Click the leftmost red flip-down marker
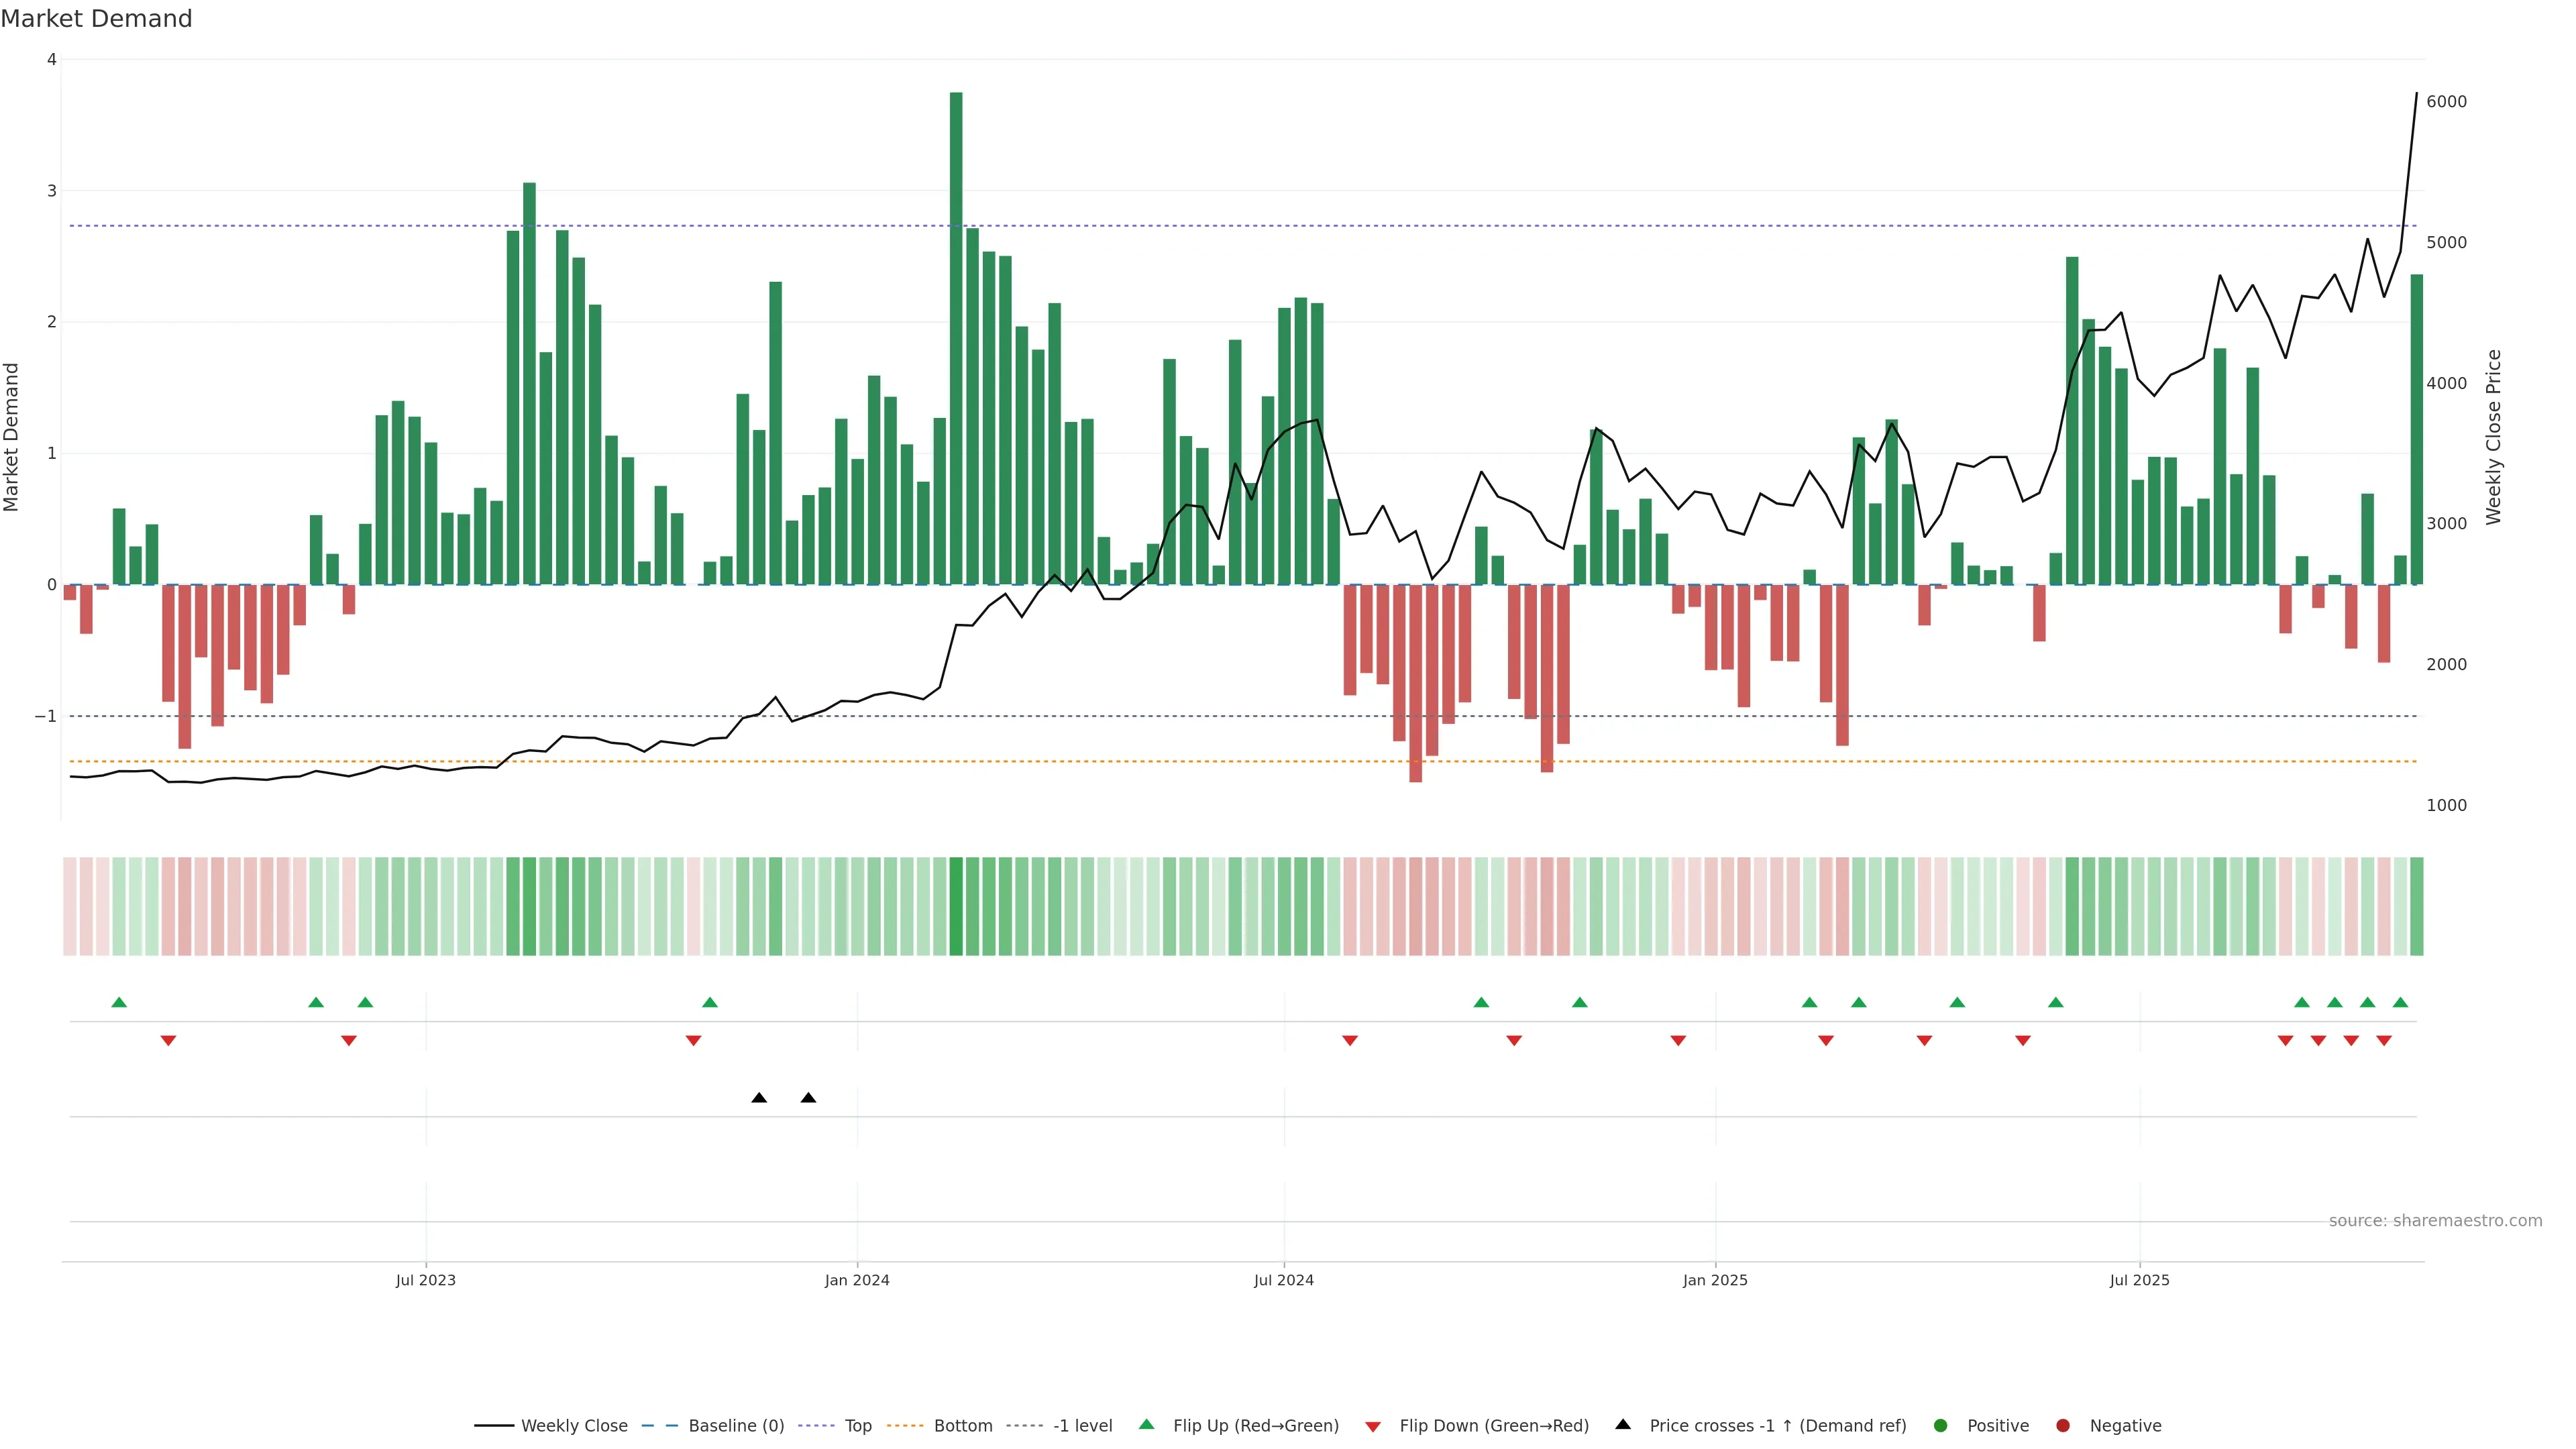2576x1449 pixels. click(168, 1041)
